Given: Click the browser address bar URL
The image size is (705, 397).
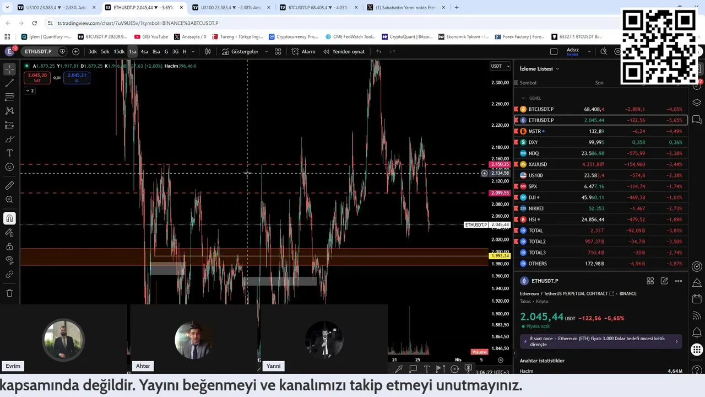Looking at the screenshot, I should 138,23.
